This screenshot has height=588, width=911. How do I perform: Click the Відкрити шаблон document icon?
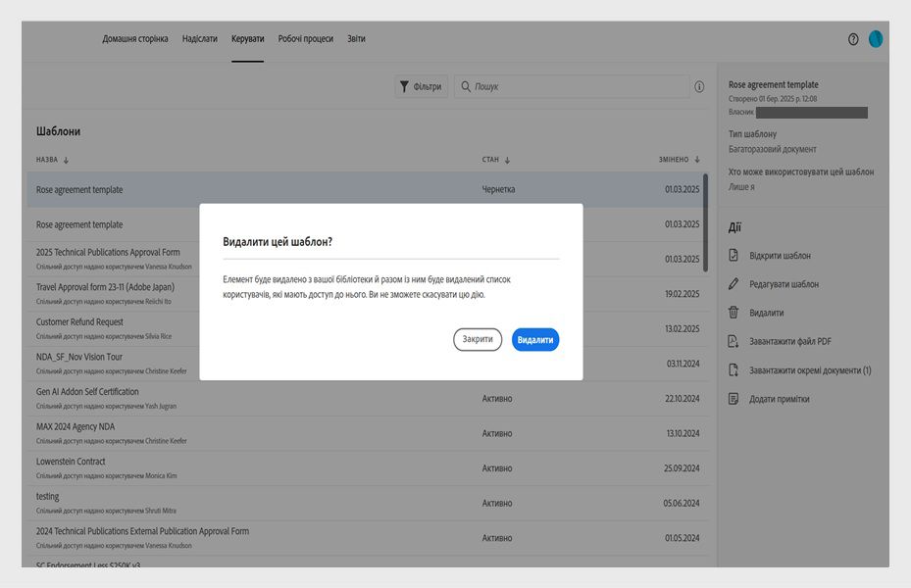tap(734, 255)
